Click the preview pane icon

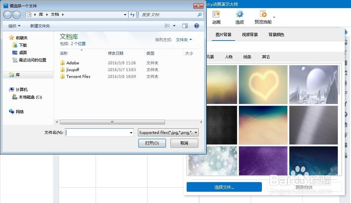point(185,26)
